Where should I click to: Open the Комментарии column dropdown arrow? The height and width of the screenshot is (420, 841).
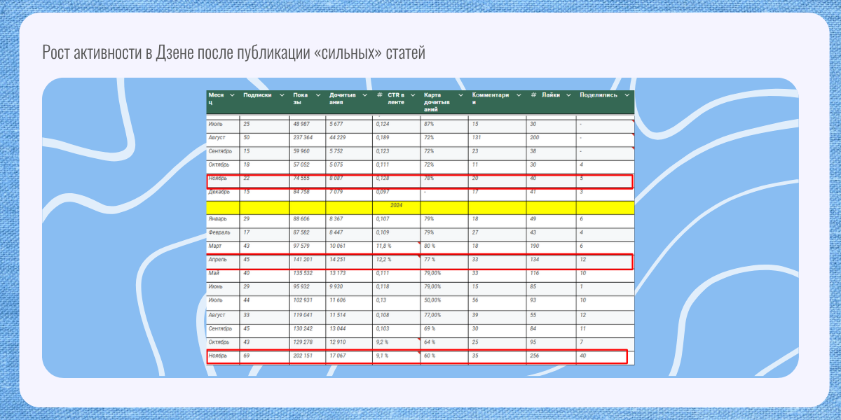(x=518, y=95)
